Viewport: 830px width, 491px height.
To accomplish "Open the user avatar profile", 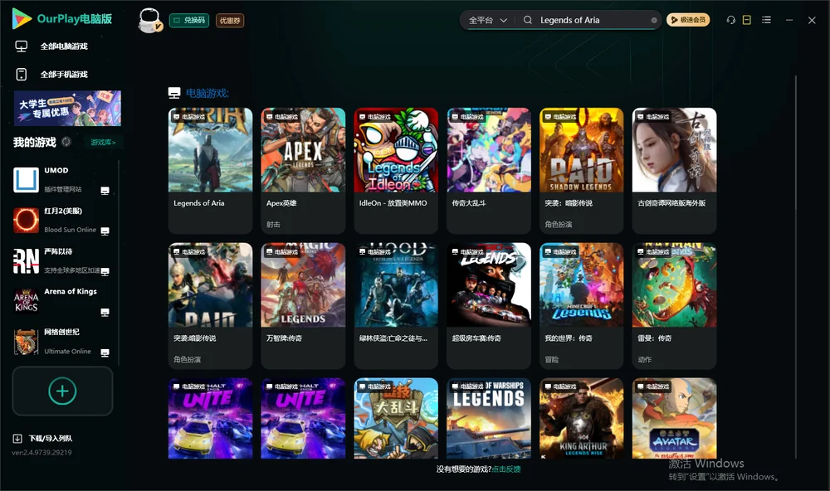I will [x=149, y=21].
